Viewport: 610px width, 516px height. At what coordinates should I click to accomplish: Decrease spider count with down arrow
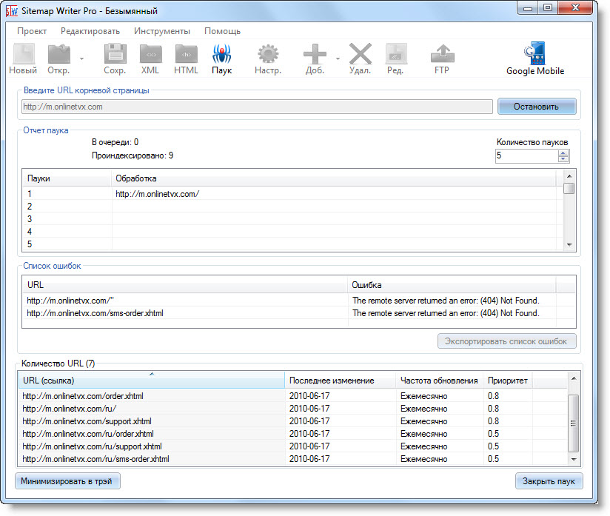(x=563, y=158)
